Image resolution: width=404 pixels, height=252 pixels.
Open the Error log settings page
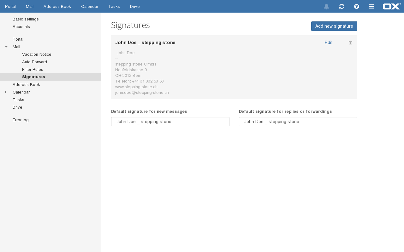click(x=21, y=120)
